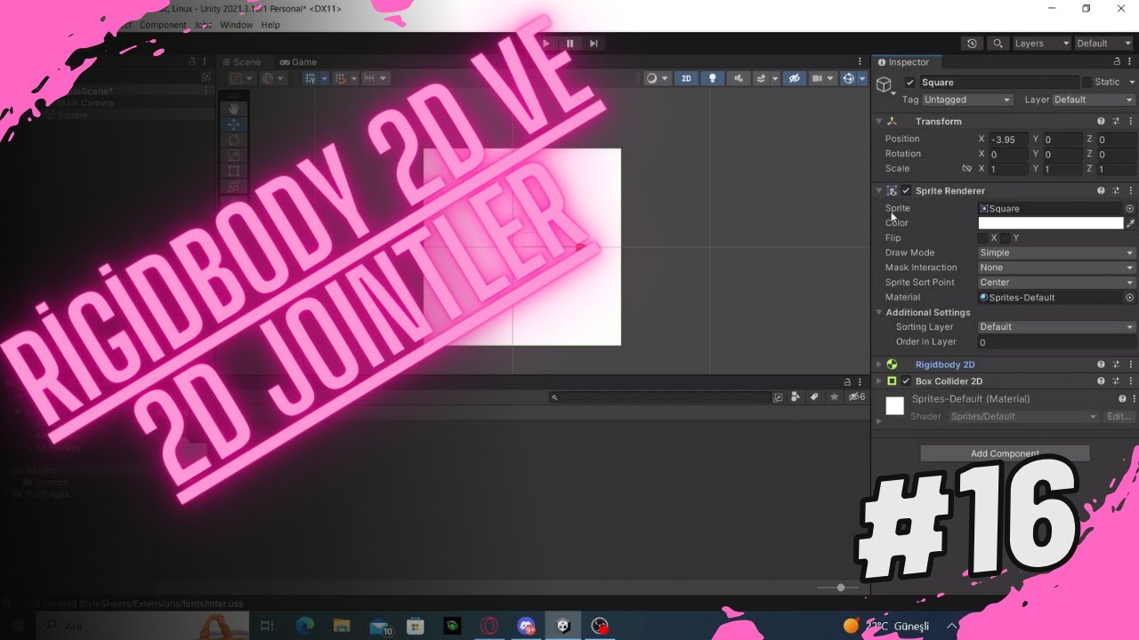Open Sprite Renderer context menu
Screen dimensions: 1139x640
click(1130, 190)
